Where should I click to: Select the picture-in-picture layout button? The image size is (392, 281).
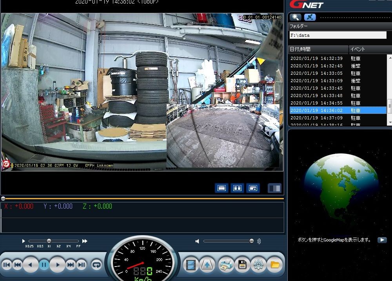tap(253, 188)
